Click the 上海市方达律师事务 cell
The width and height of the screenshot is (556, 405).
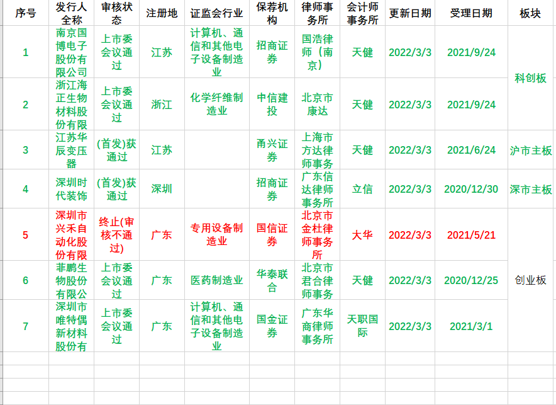pos(318,150)
